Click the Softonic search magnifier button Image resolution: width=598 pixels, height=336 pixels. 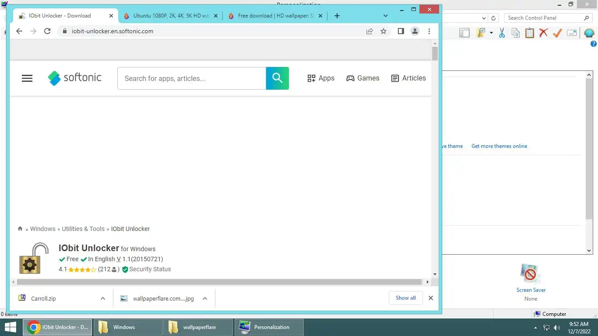pos(277,78)
